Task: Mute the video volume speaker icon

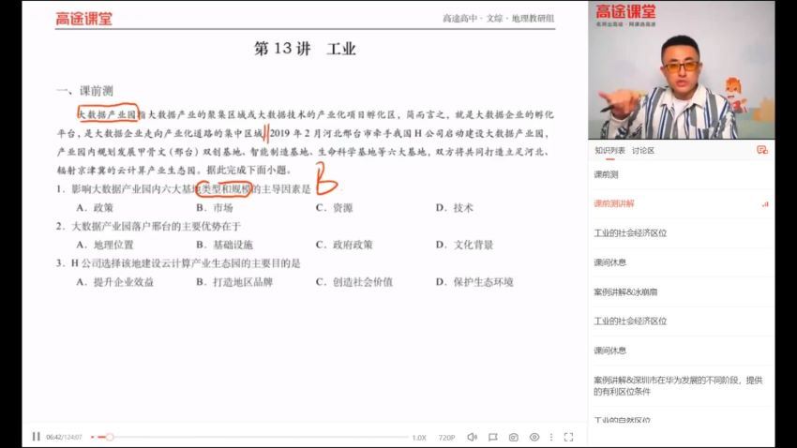Action: pyautogui.click(x=472, y=437)
